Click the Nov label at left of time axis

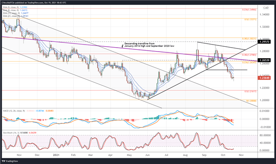point(19,155)
